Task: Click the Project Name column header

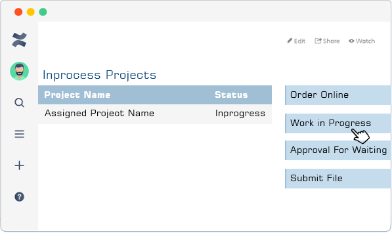Action: 77,95
